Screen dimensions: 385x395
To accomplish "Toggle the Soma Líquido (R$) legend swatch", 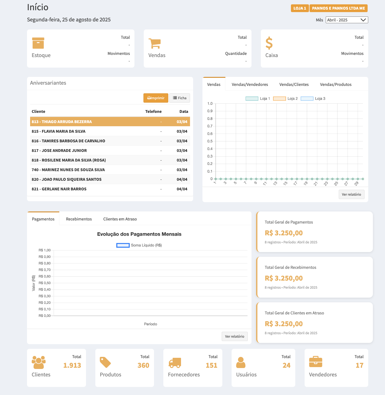I will tap(123, 245).
